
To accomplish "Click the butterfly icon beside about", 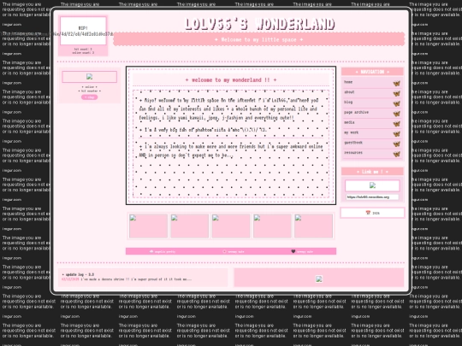I will click(x=397, y=94).
